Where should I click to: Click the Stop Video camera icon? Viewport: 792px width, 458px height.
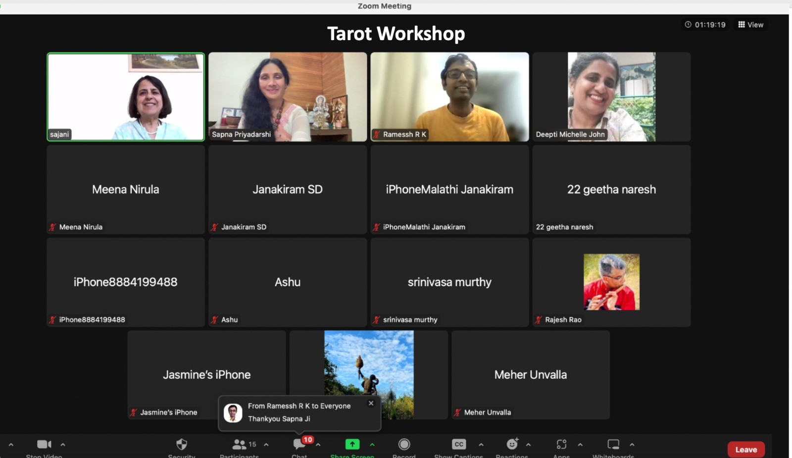[44, 444]
